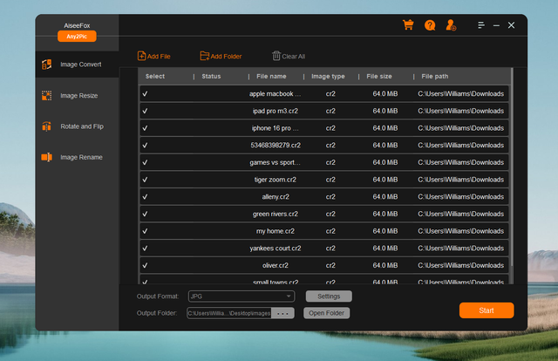Uncheck the alleny.cr2 row
This screenshot has height=361, width=558.
click(145, 197)
